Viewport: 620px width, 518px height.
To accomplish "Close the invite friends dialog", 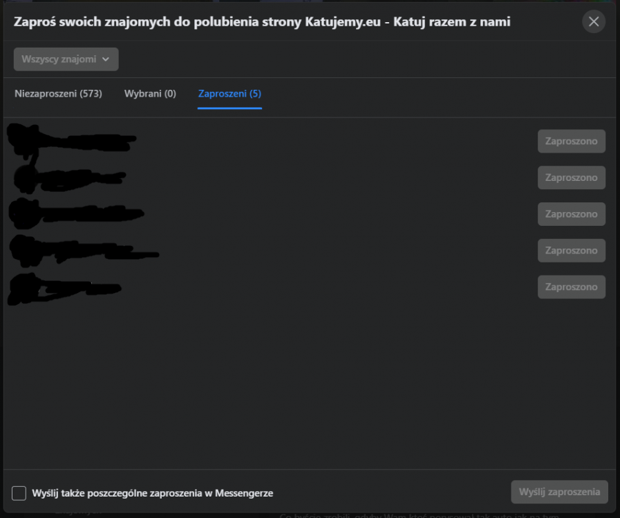I will pyautogui.click(x=594, y=21).
